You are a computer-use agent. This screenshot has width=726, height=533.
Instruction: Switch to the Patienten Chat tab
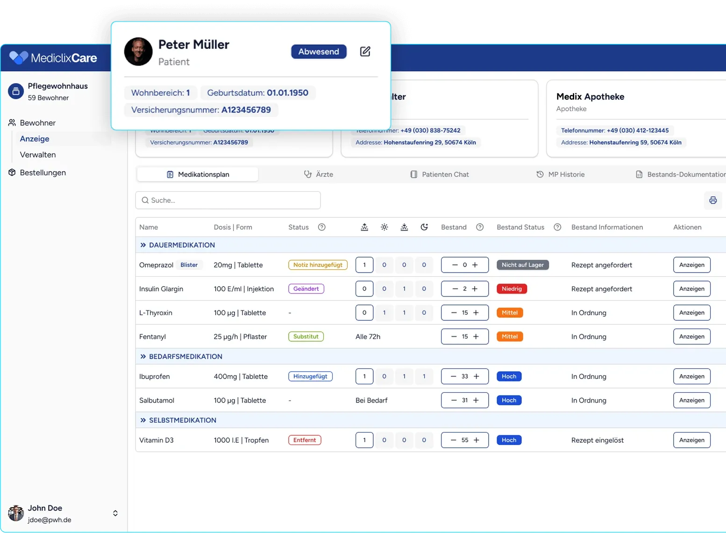[440, 174]
